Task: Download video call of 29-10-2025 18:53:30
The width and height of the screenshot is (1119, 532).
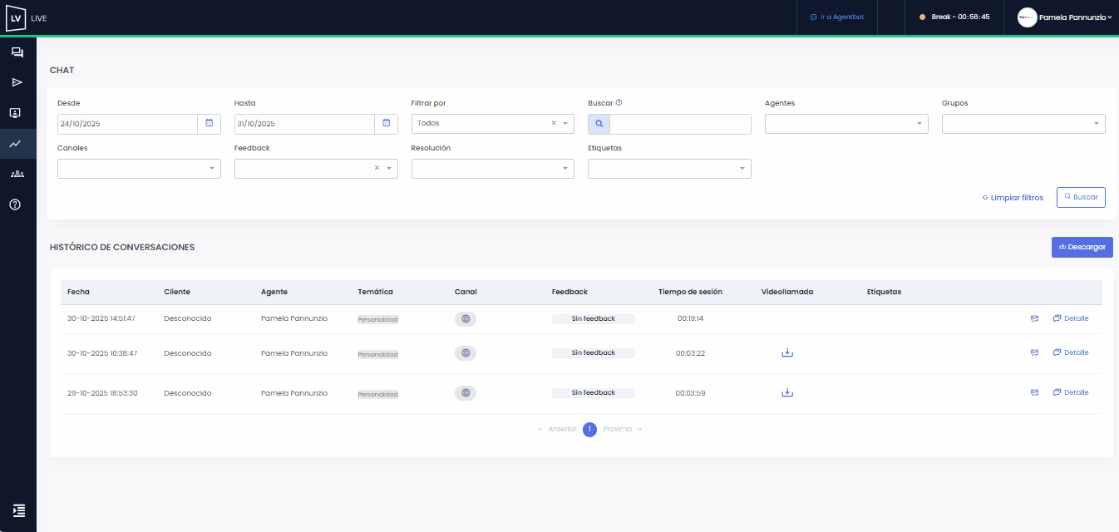Action: click(787, 392)
